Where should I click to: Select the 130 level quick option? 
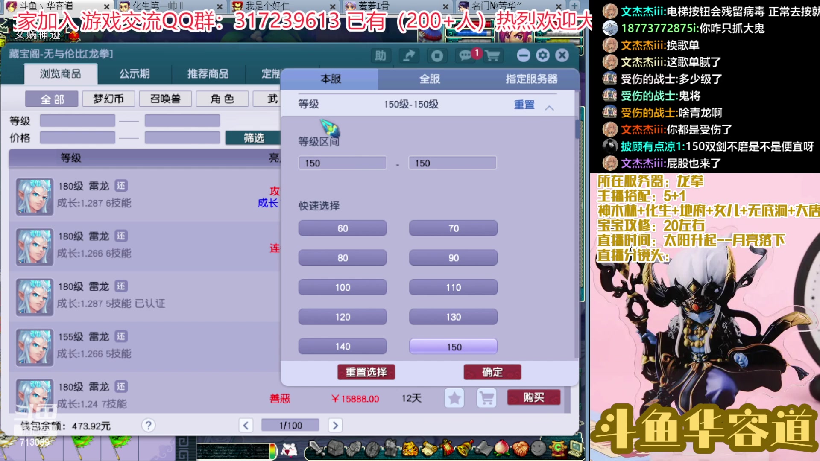(x=453, y=317)
